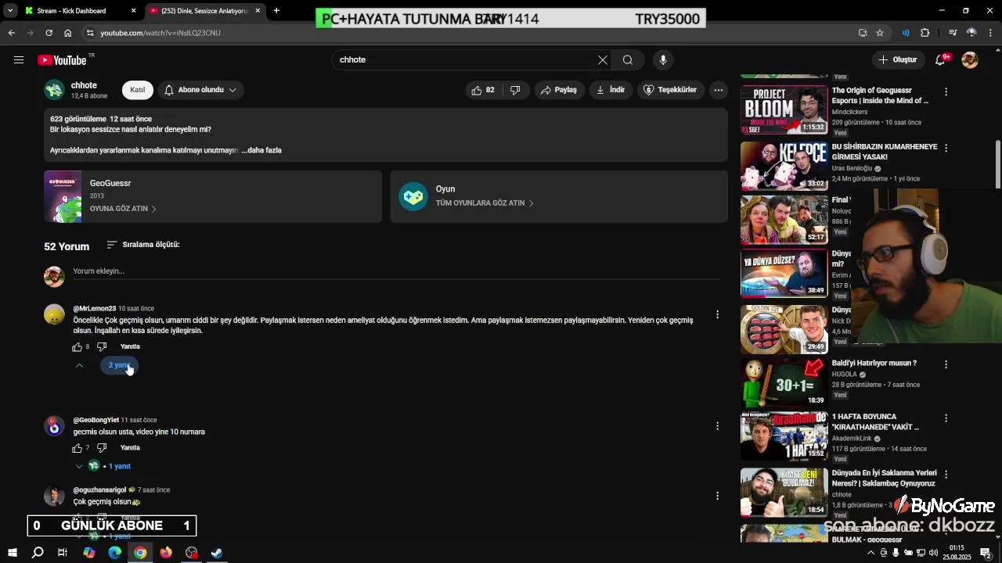The image size is (1002, 563).
Task: Open options for Baldi'yi Hatırlıyor musun video
Action: pyautogui.click(x=946, y=364)
